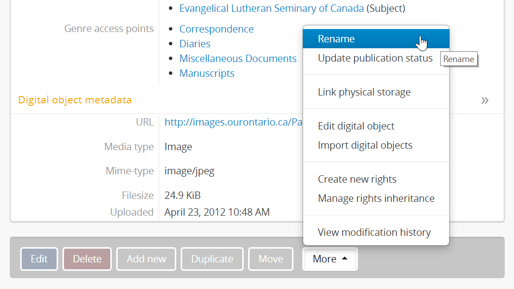Open the Manuscripts genre link

click(207, 73)
